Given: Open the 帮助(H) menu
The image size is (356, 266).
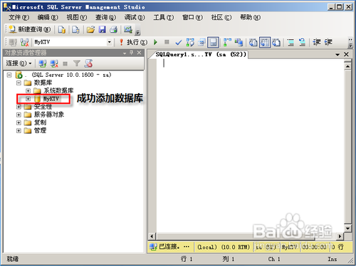Looking at the screenshot, I should pos(250,18).
